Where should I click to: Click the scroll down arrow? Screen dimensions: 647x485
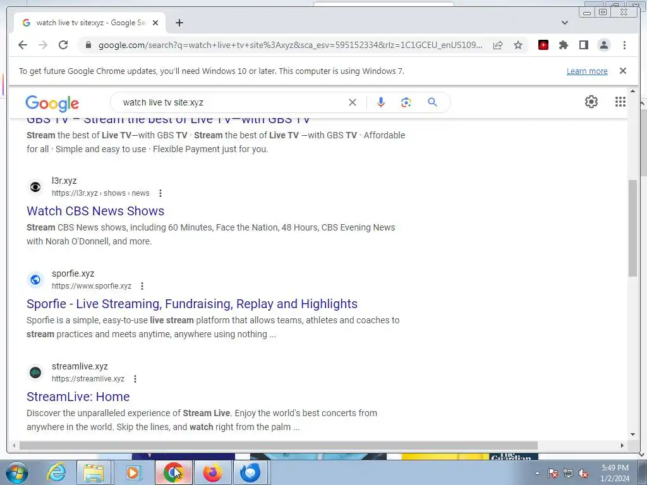(x=633, y=434)
